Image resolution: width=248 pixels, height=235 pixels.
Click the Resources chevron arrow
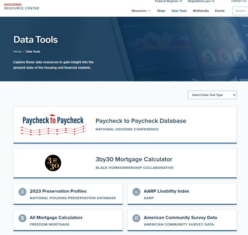(149, 11)
